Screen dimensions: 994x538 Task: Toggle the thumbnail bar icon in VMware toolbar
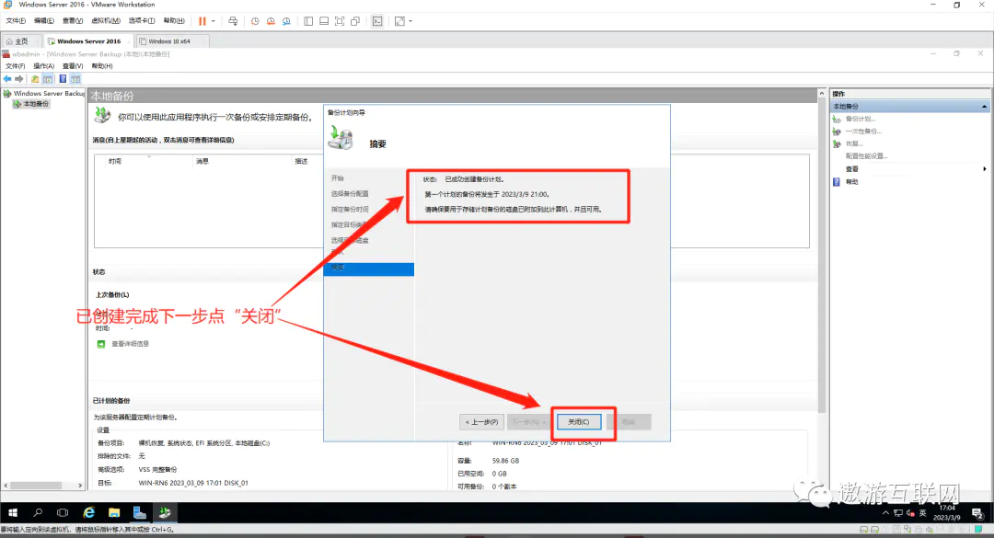click(x=324, y=21)
